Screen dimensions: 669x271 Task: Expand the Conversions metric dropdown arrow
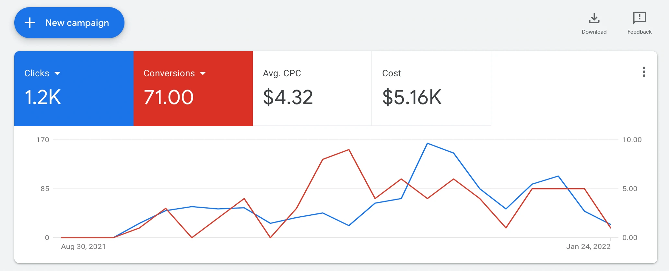(203, 73)
